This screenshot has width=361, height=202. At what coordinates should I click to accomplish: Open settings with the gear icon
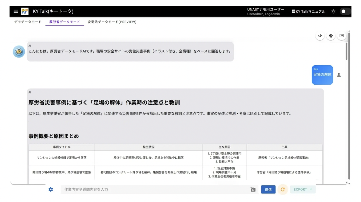pyautogui.click(x=51, y=189)
